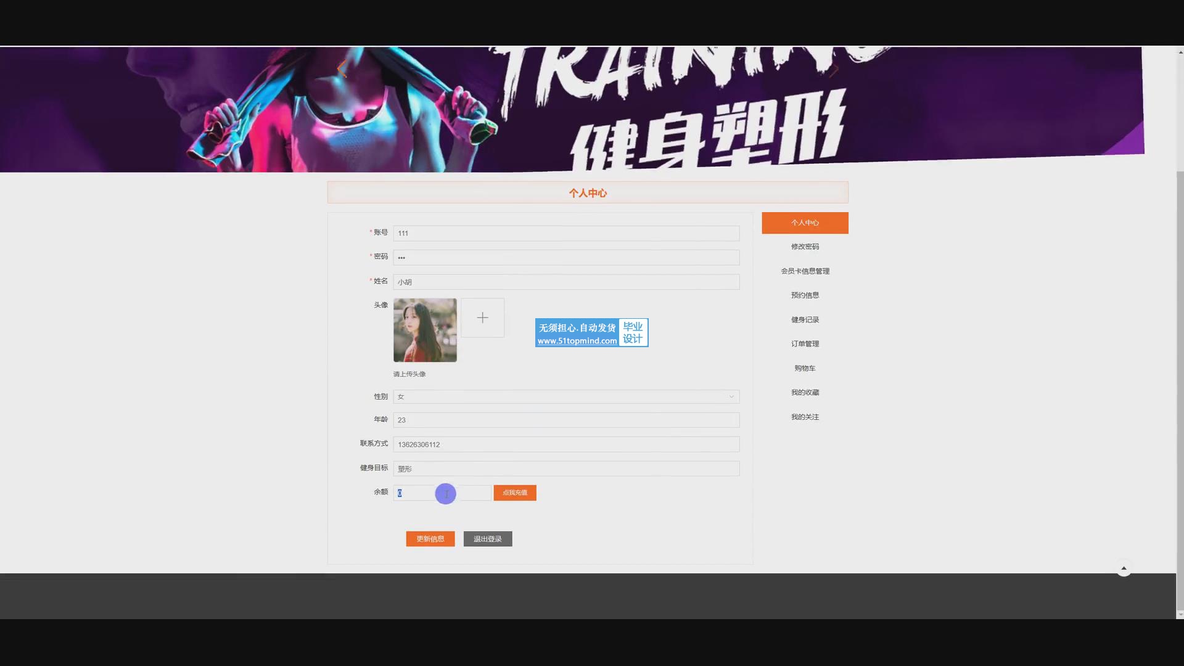This screenshot has height=666, width=1184.
Task: Click the 退出登录 logout button
Action: pyautogui.click(x=487, y=539)
